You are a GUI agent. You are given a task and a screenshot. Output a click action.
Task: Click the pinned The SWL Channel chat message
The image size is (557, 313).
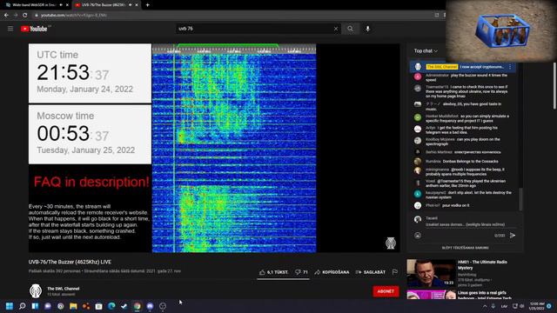[463, 67]
